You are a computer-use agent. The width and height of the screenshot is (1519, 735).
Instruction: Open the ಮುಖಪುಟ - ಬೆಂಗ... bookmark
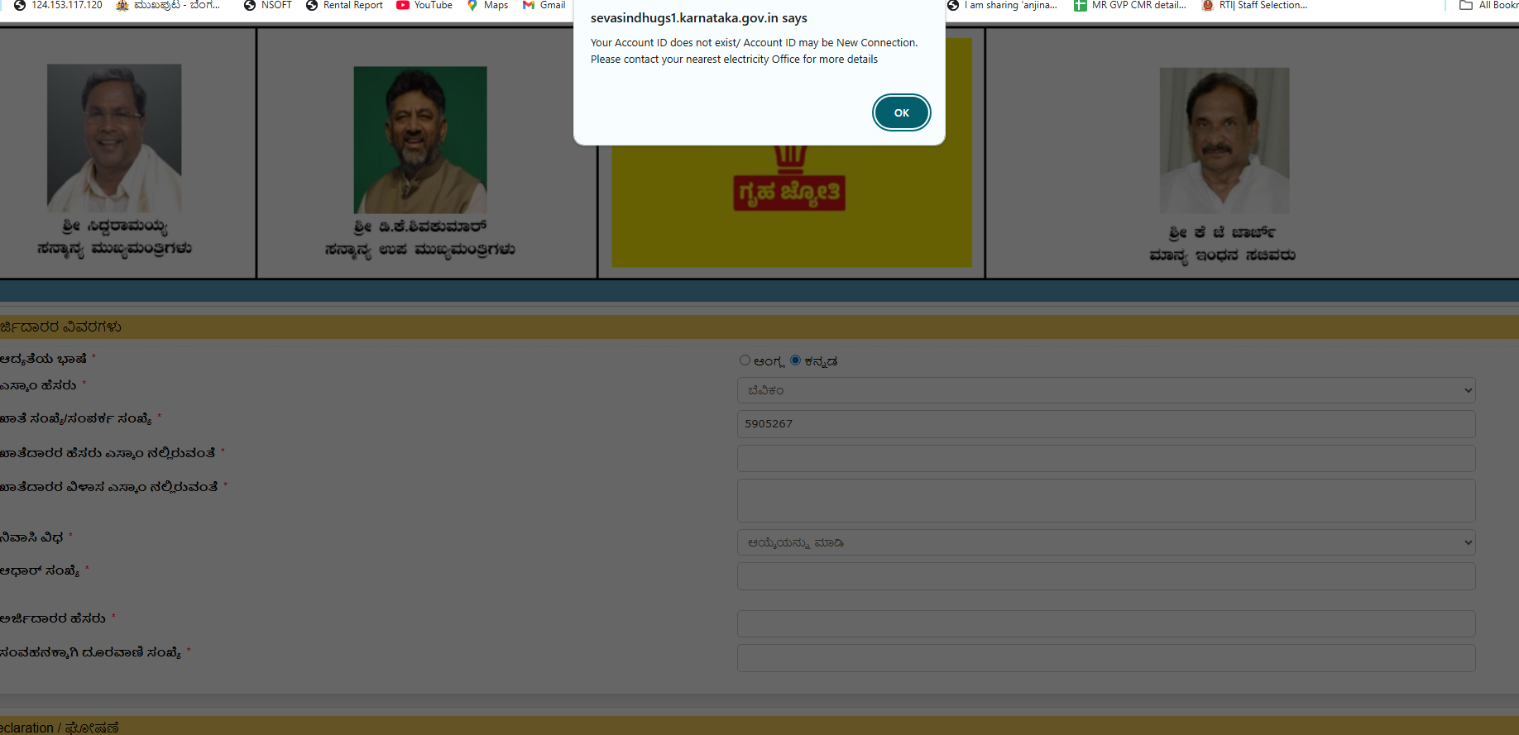point(168,5)
